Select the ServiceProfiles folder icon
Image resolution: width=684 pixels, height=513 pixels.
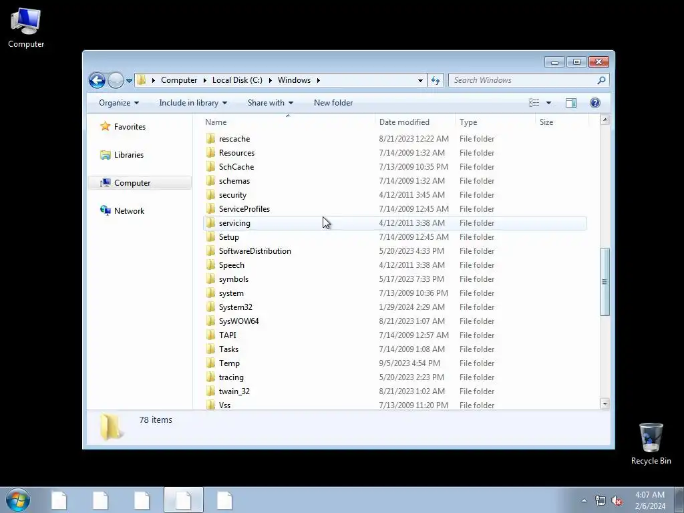click(x=210, y=208)
